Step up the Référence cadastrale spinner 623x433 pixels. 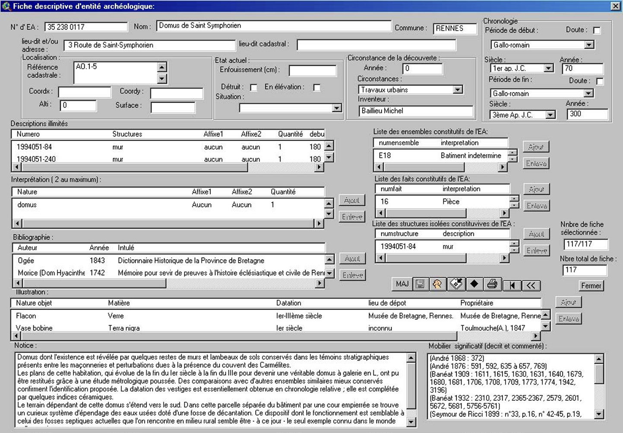[162, 67]
